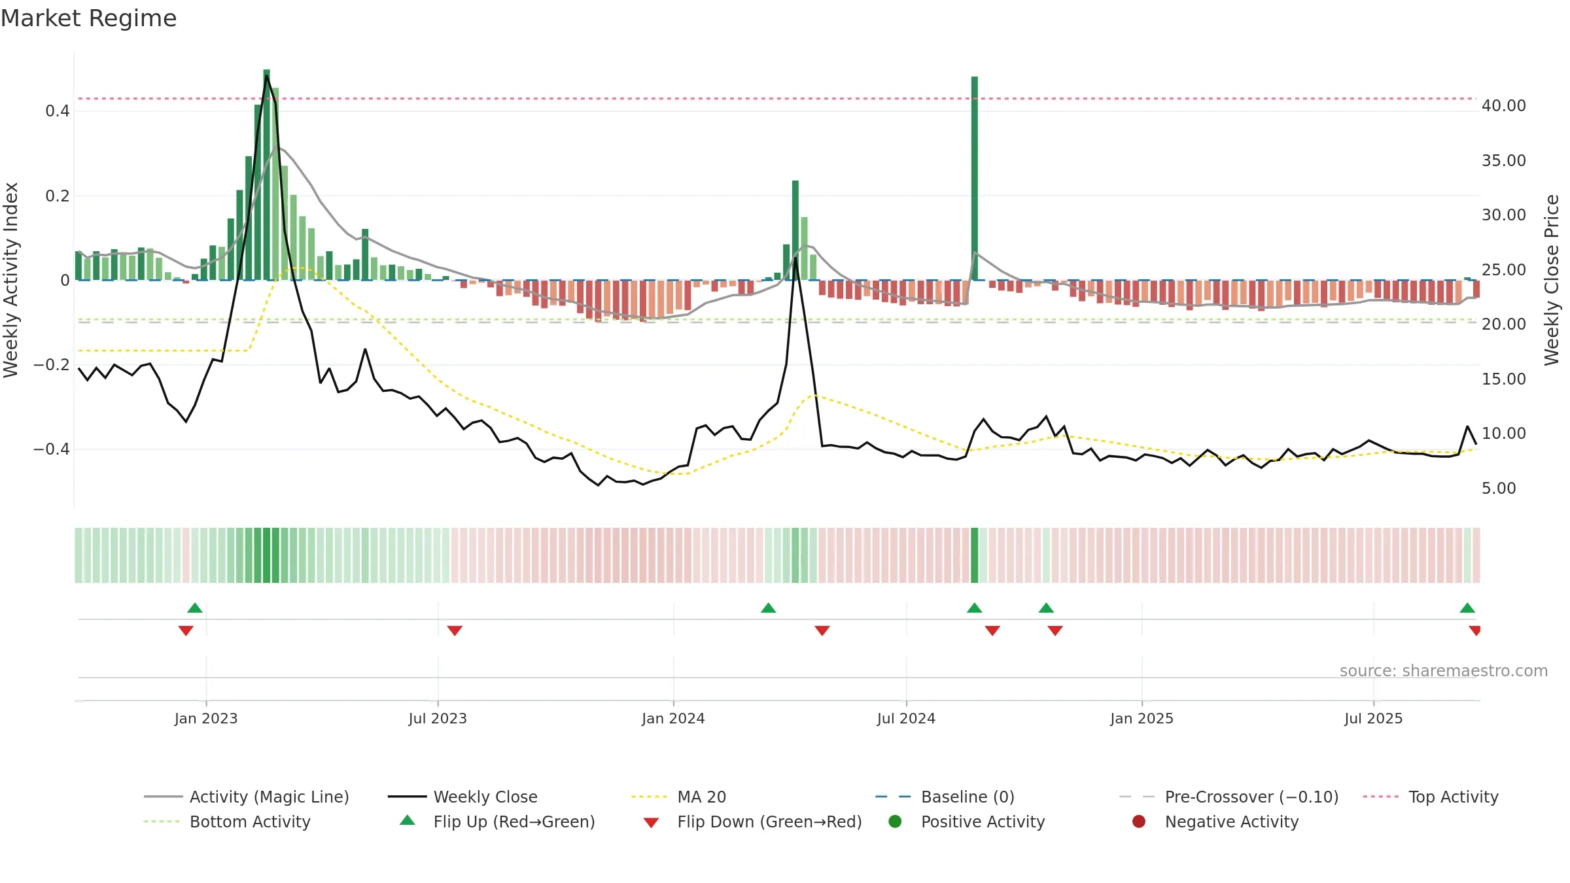The height and width of the screenshot is (883, 1570).
Task: Select red Flip Down triangle in late April 2024
Action: (x=822, y=631)
